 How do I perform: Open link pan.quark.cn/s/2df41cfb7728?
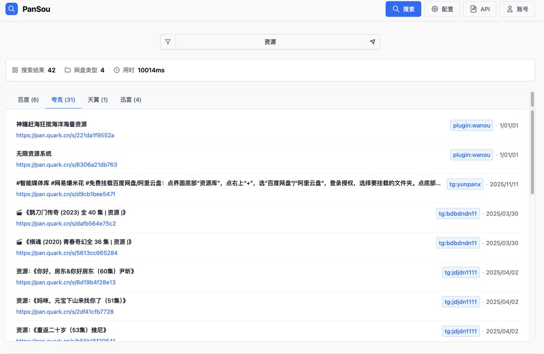point(65,312)
